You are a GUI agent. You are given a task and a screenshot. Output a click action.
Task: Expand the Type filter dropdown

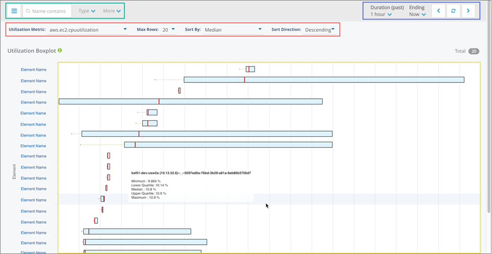click(x=87, y=11)
